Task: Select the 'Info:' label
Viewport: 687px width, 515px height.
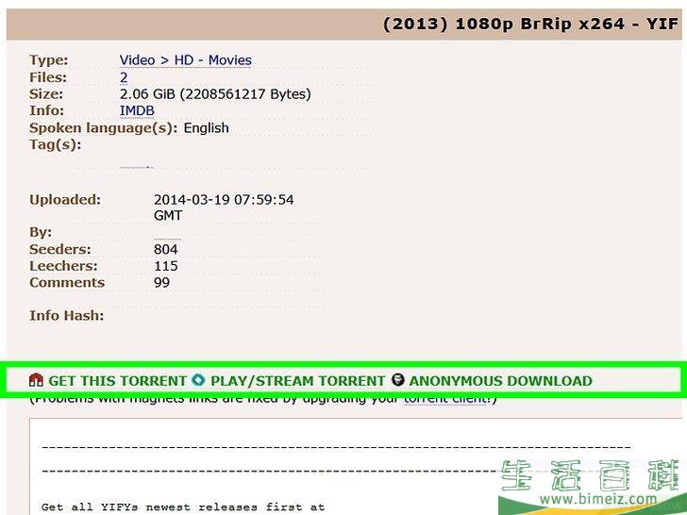Action: click(x=46, y=110)
